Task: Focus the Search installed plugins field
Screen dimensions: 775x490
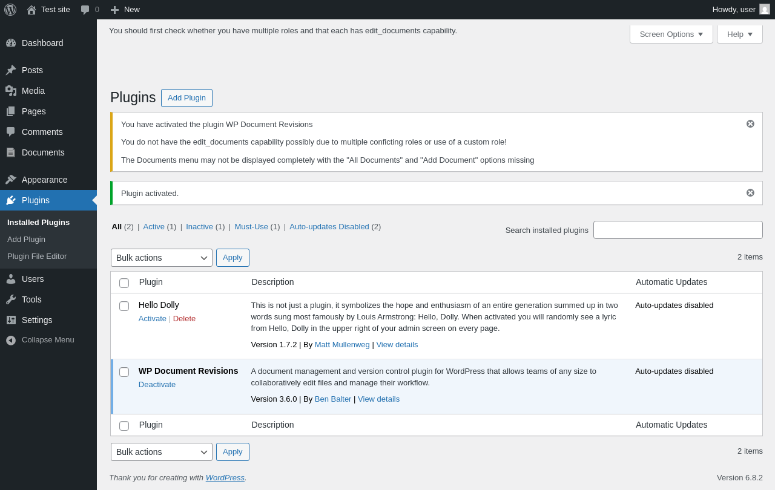Action: tap(678, 230)
